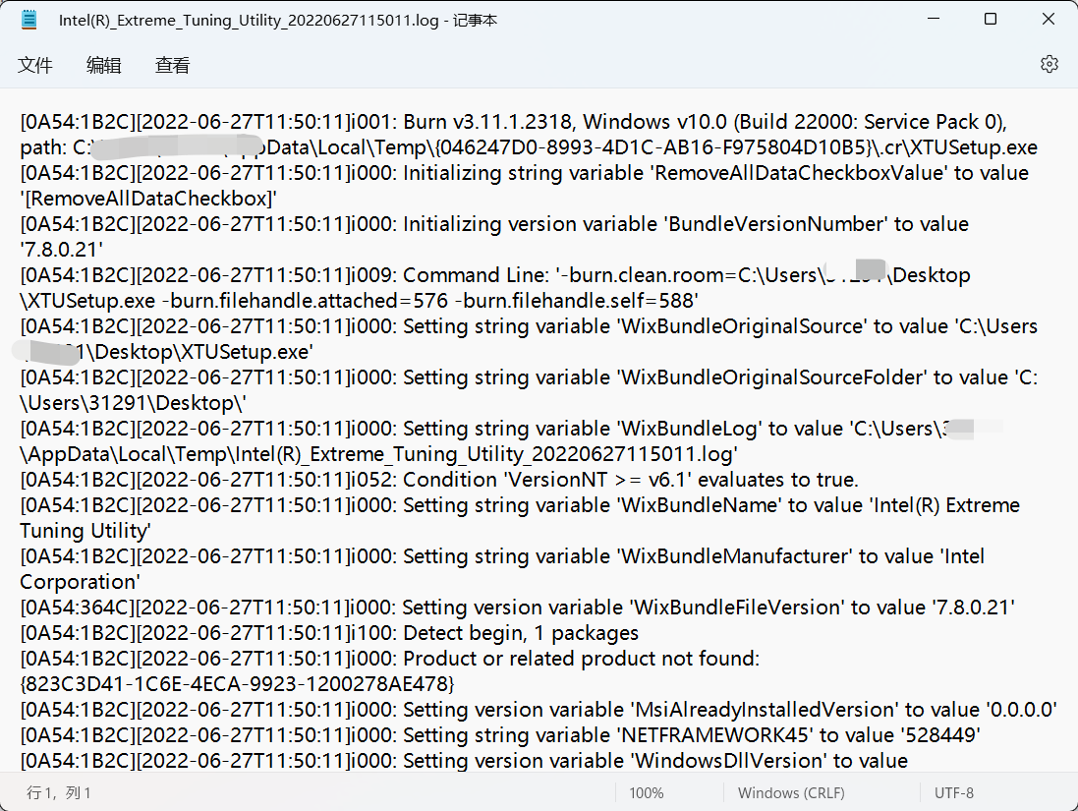Click the text 'WixBundleLog'

(689, 428)
